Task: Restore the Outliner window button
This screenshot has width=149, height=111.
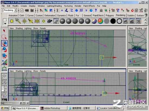Action: click(x=21, y=103)
